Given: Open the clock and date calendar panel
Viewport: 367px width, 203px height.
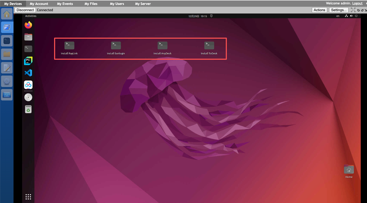Looking at the screenshot, I should (x=198, y=16).
